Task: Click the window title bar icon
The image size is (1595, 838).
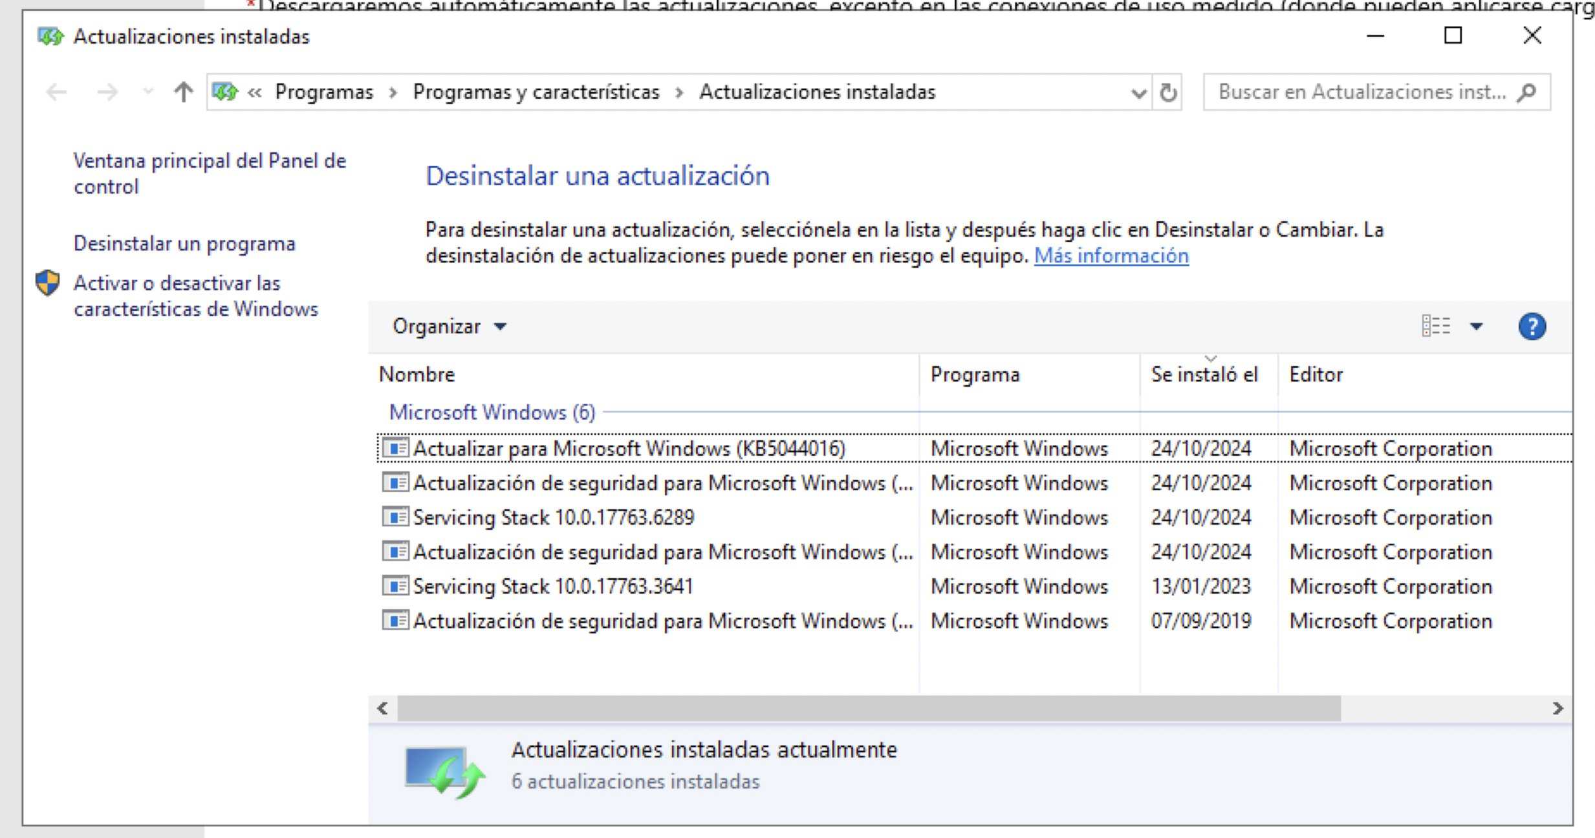Action: pyautogui.click(x=50, y=37)
